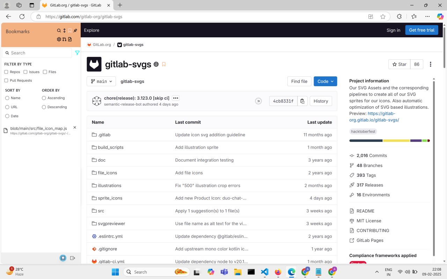
Task: Click the globe visibility icon beside gitlab-svgs title
Action: tap(156, 64)
